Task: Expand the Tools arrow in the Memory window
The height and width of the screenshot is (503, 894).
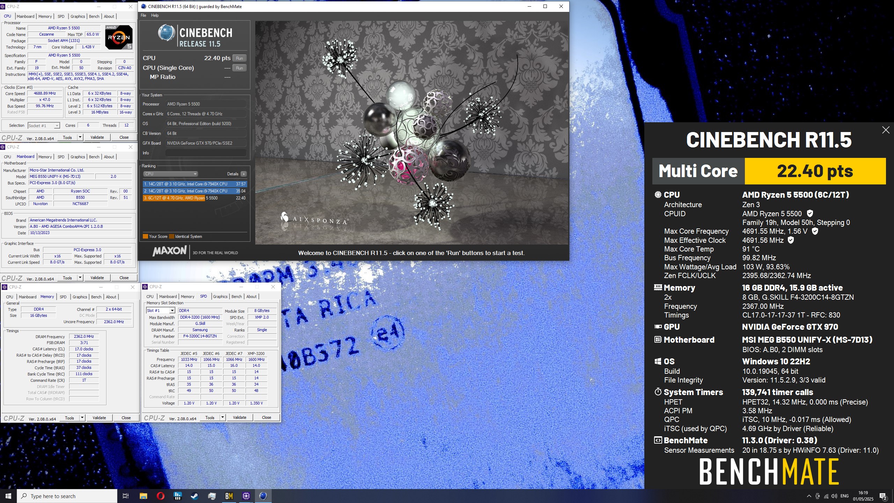Action: point(82,418)
